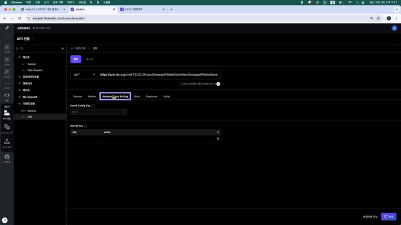
Task: Open the Params tab
Action: [x=78, y=96]
